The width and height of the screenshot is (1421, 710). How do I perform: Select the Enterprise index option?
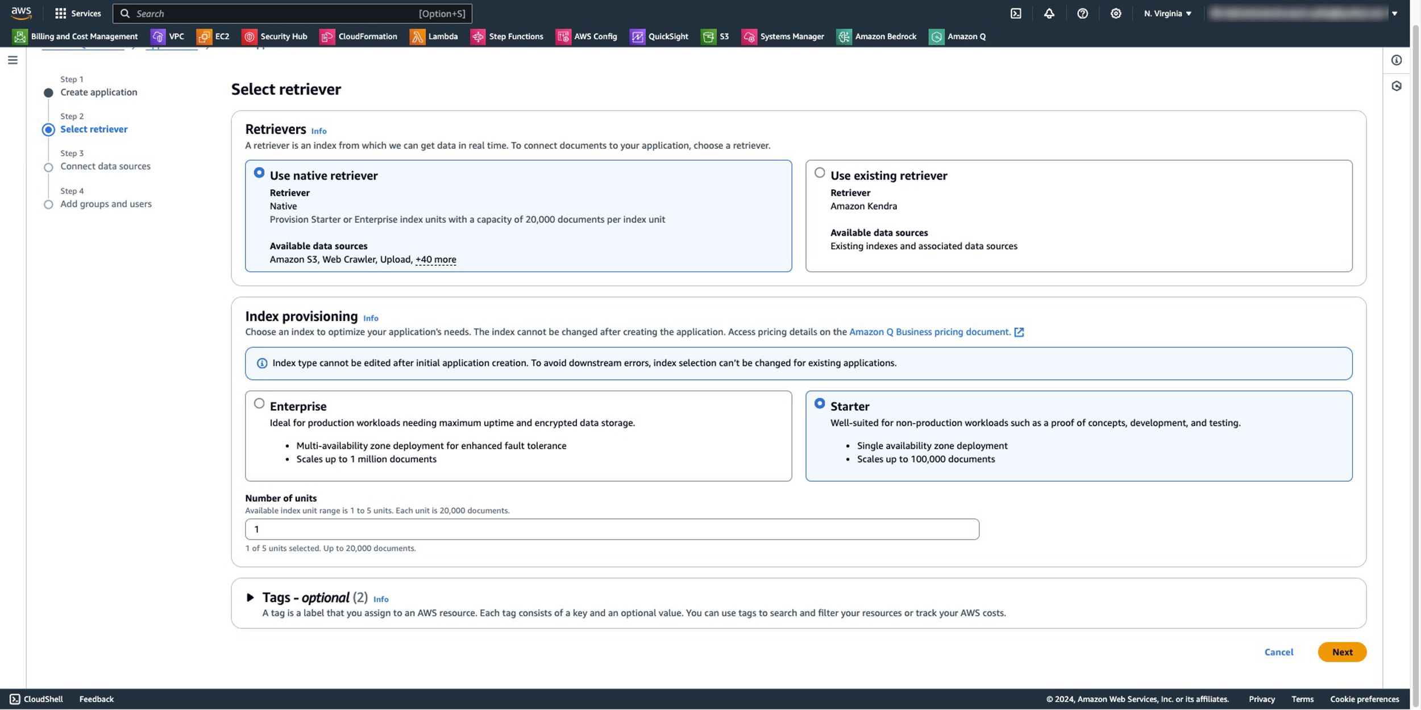259,403
